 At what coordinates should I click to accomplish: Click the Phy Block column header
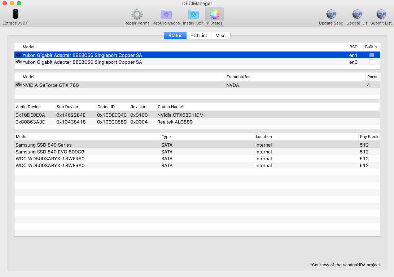click(x=369, y=137)
